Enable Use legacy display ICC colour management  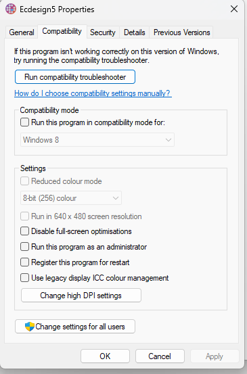(x=24, y=278)
